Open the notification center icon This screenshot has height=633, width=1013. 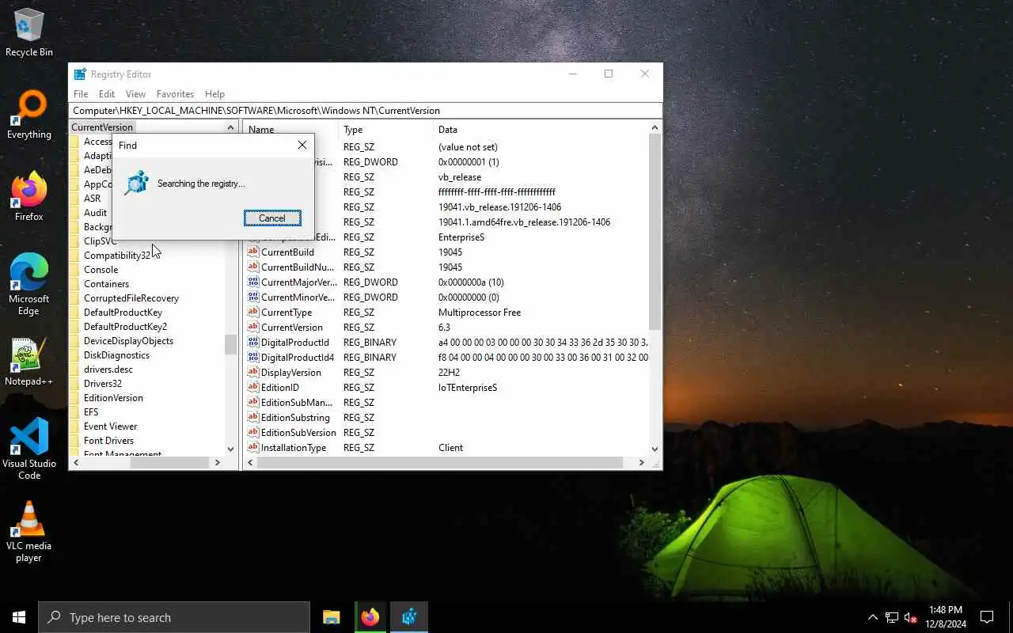click(987, 617)
